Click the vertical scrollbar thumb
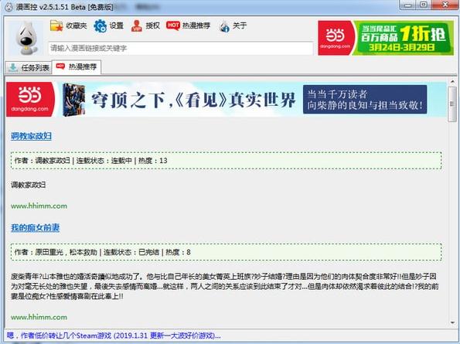Screen dimensions: 460x344 (452, 104)
